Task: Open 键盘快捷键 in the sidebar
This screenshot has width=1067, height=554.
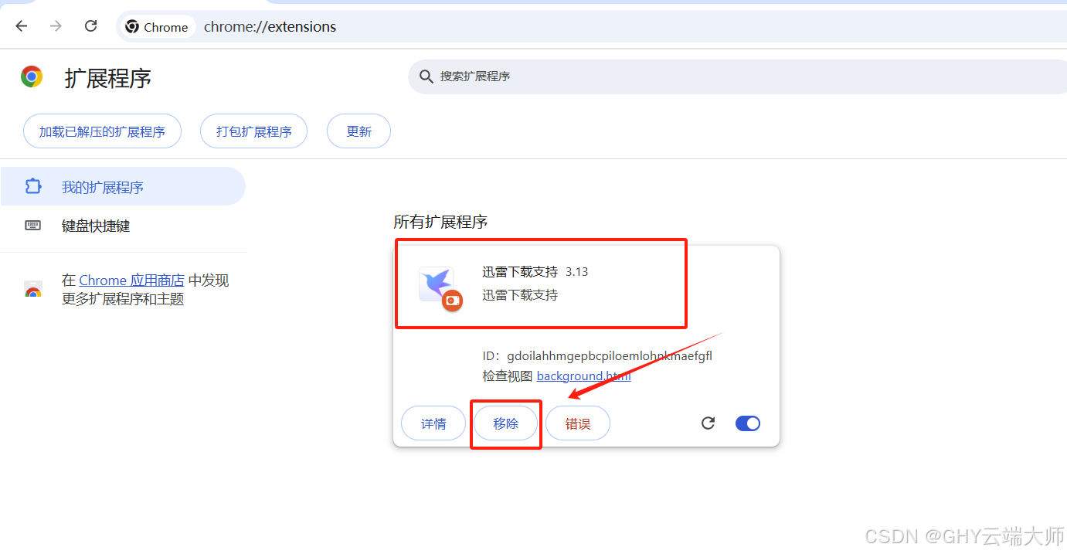Action: pyautogui.click(x=123, y=226)
